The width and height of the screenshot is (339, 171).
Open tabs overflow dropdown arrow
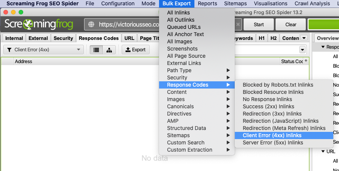click(304, 38)
